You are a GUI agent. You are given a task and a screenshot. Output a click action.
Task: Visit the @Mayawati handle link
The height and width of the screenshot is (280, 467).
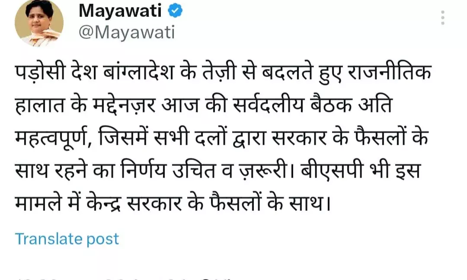(x=127, y=32)
